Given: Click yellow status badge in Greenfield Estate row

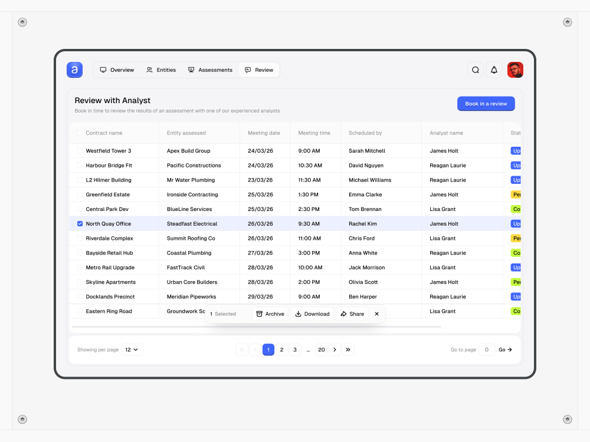Looking at the screenshot, I should (516, 194).
